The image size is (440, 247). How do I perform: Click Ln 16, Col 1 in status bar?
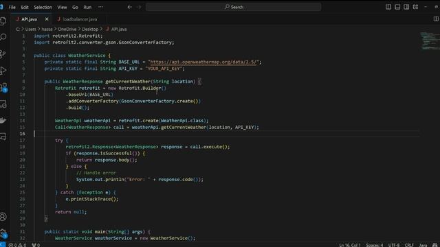[x=350, y=245]
